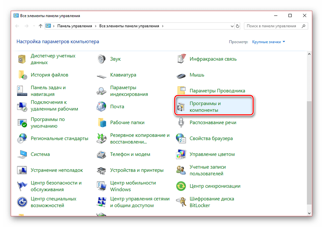Click the 'Клавиатура' text label
Viewport: 323px width, 227px height.
click(x=123, y=75)
